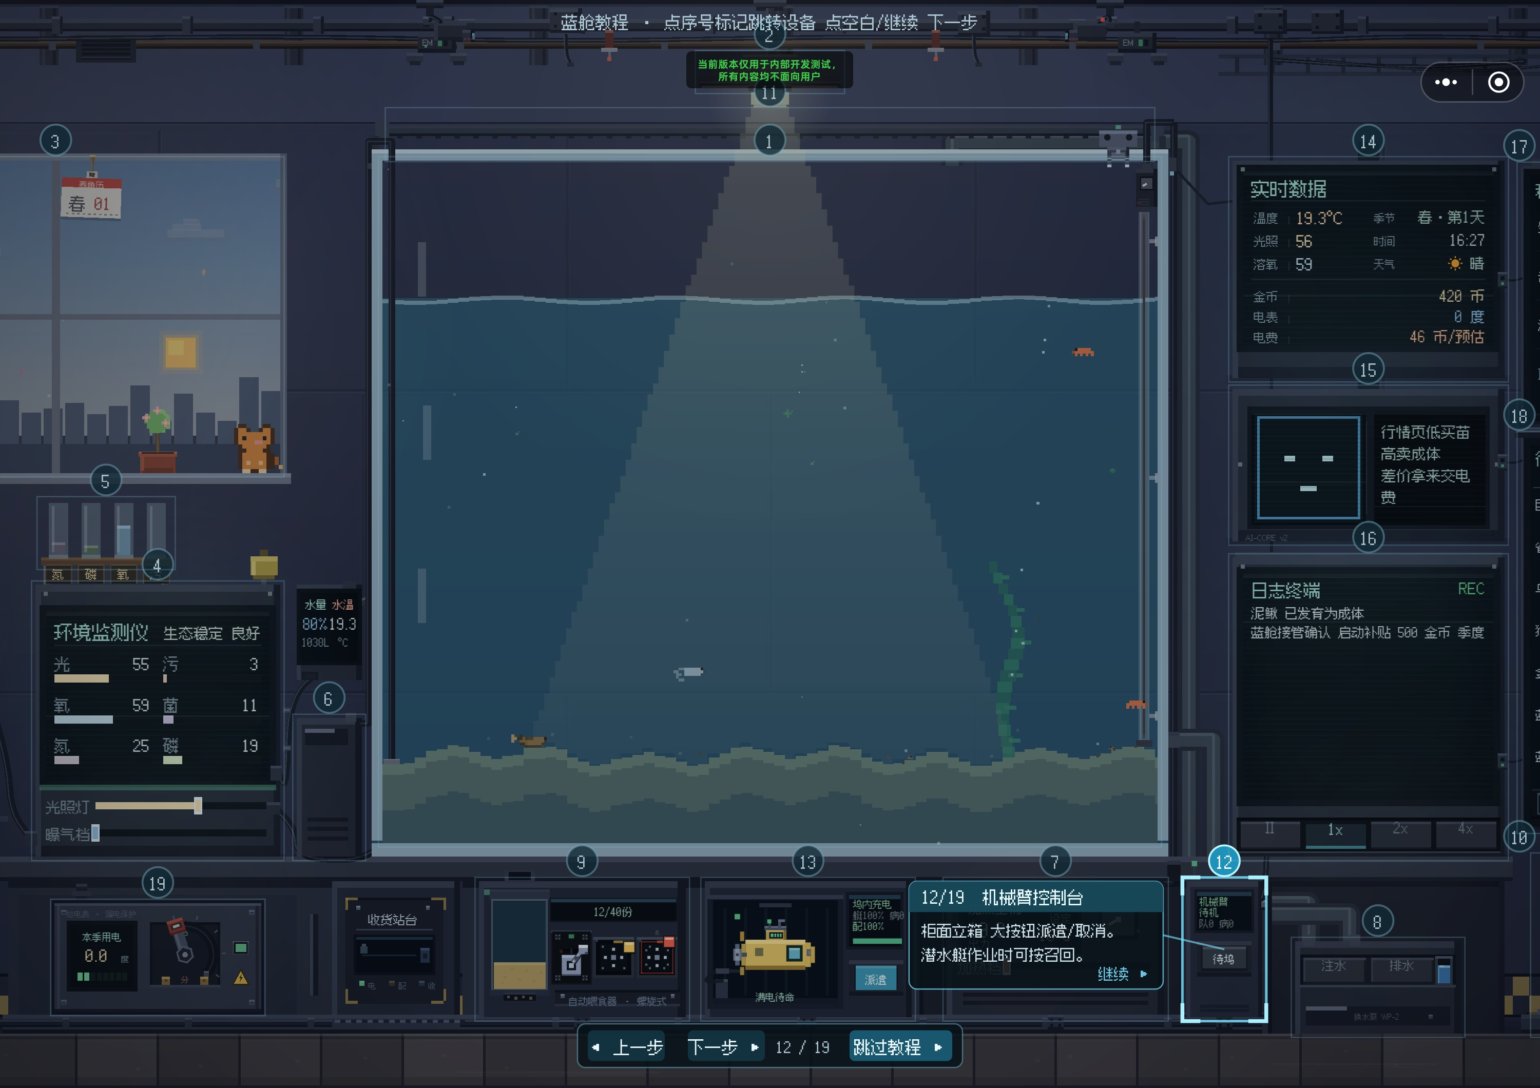Jump to marker 16 above 日志终端

point(1368,538)
